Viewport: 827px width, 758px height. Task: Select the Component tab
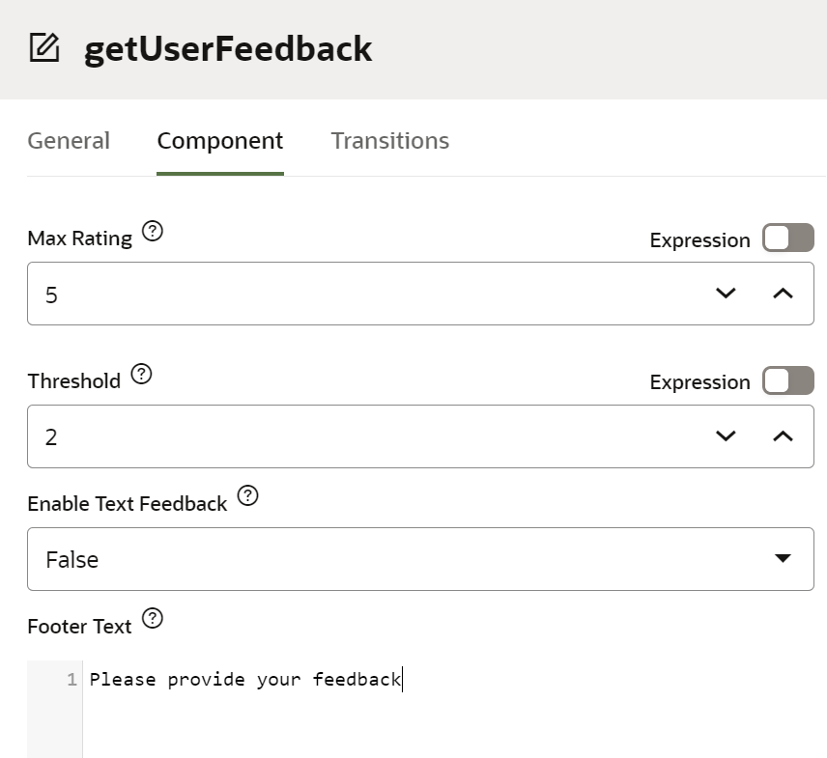click(x=220, y=141)
